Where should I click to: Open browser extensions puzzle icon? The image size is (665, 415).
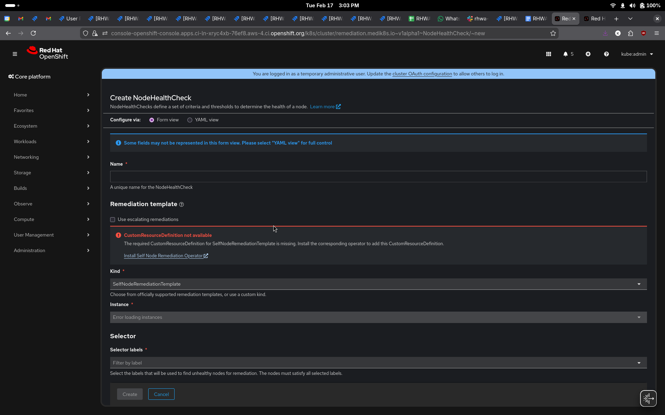coord(630,33)
